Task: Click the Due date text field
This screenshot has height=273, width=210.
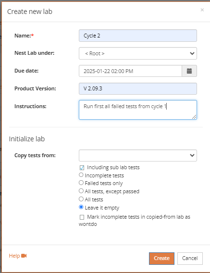Action: pos(130,71)
